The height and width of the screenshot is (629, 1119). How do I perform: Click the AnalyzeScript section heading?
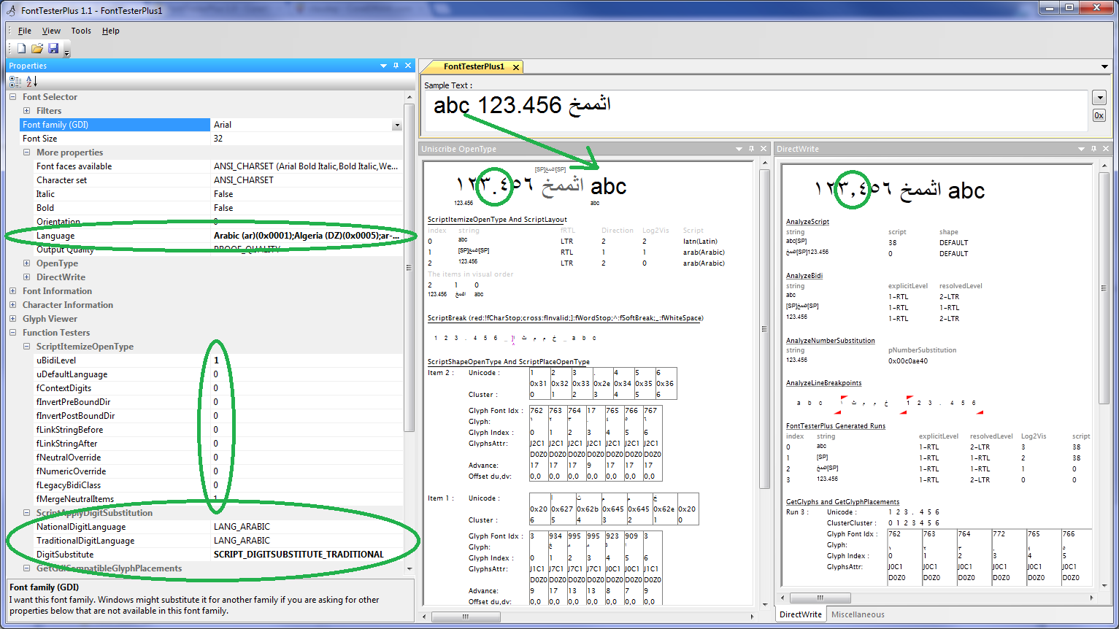(807, 222)
